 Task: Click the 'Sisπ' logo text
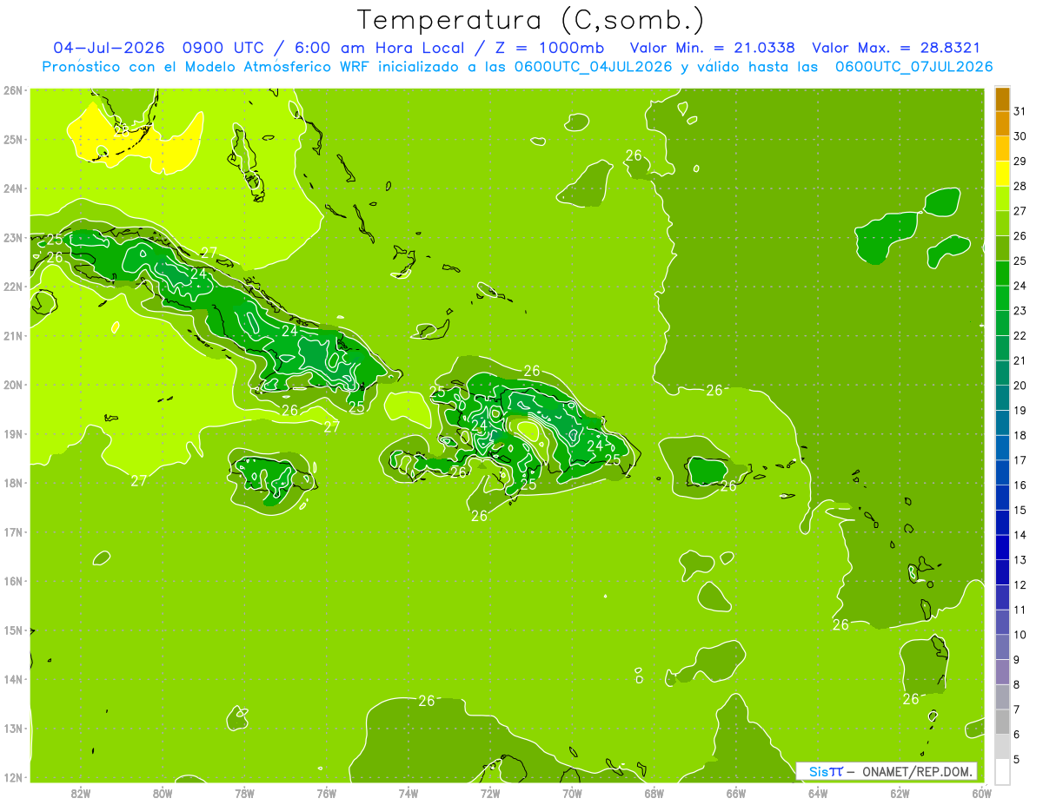(825, 771)
